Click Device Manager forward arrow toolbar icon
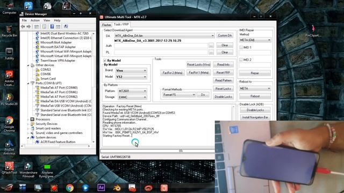 point(28,26)
